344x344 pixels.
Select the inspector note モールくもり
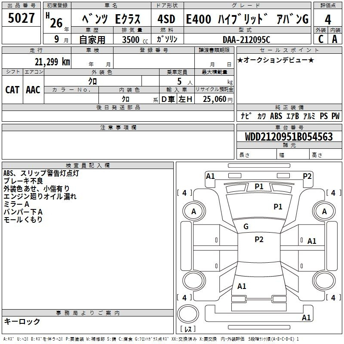point(23,219)
